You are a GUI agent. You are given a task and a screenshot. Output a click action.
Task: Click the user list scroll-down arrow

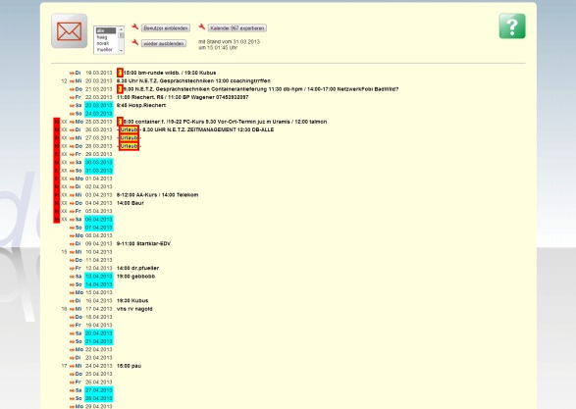tap(121, 51)
